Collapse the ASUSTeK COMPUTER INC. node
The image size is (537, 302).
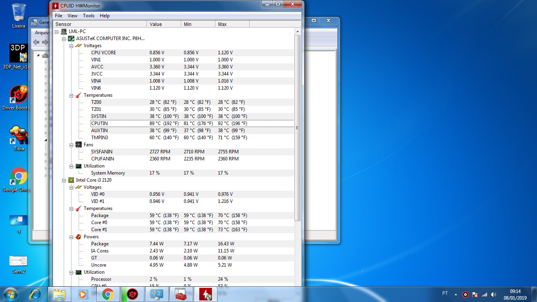point(64,39)
